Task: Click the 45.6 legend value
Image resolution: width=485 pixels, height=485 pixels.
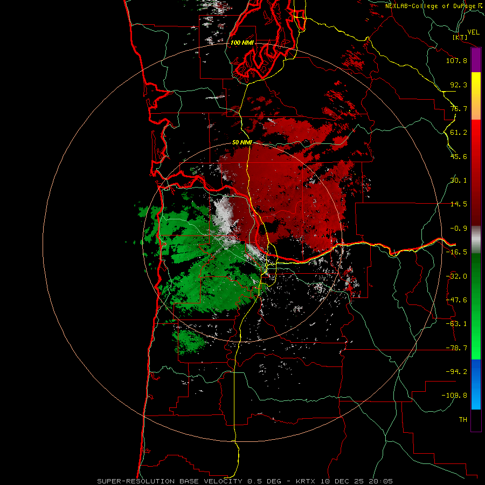Action: coord(459,156)
